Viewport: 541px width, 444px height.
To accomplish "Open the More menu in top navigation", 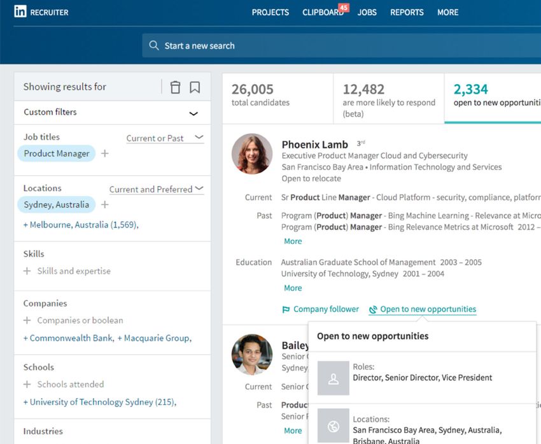I will (448, 13).
